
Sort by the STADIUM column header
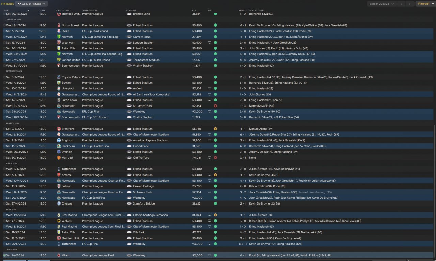130,10
